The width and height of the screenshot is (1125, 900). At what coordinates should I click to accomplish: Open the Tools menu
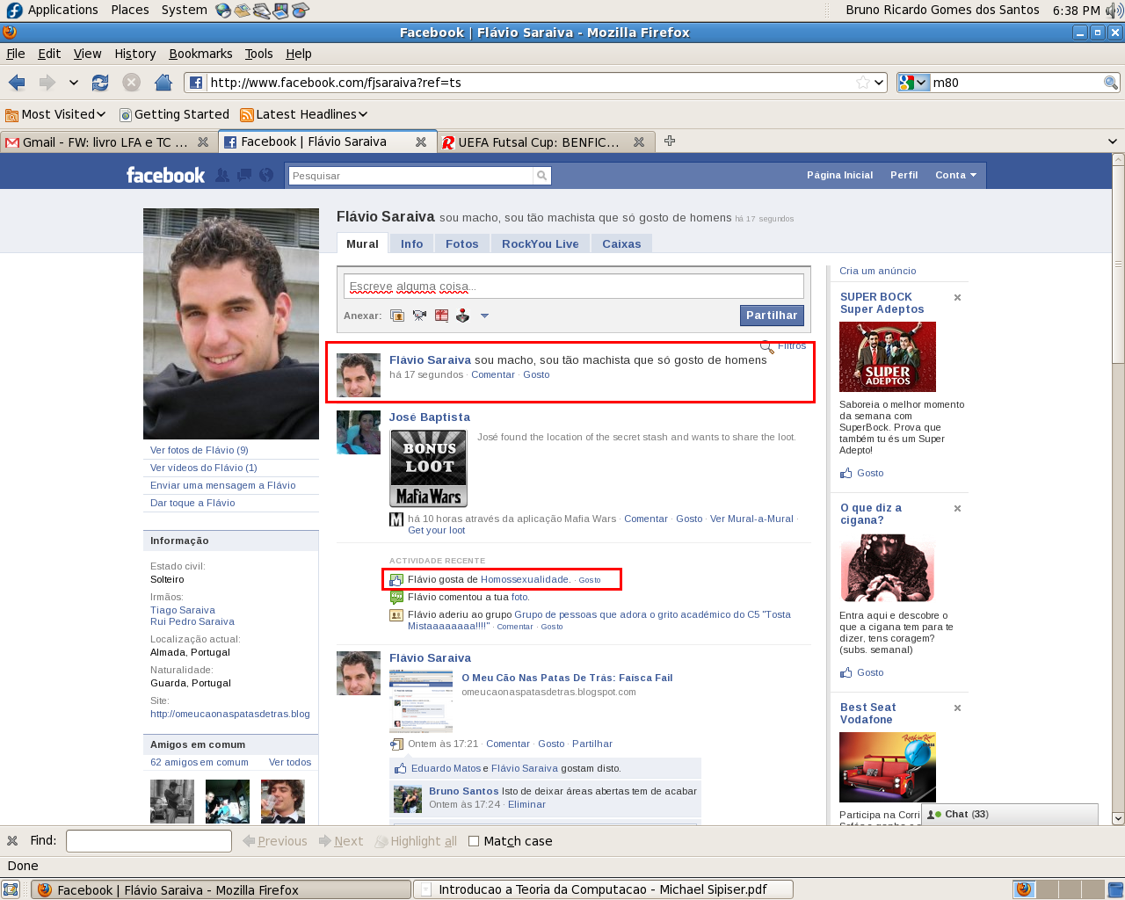[x=258, y=54]
